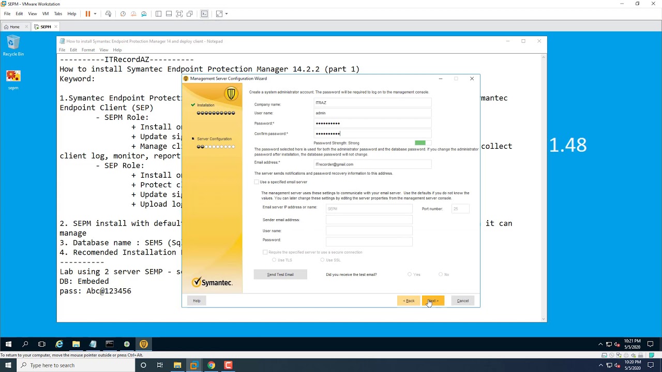Image resolution: width=662 pixels, height=372 pixels.
Task: Open the Recycle Bin desktop icon
Action: tap(13, 46)
